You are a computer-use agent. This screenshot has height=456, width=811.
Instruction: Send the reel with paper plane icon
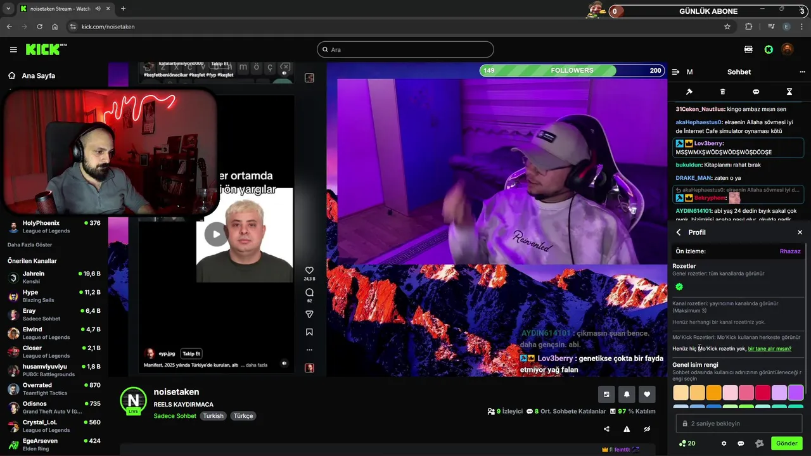(309, 314)
